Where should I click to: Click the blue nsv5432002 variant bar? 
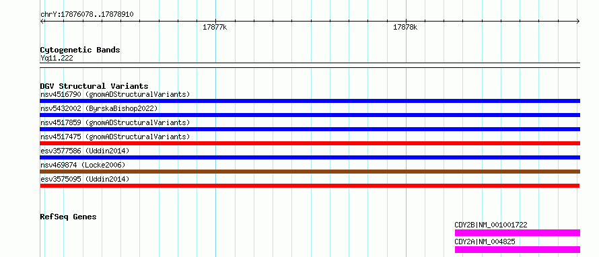[310, 115]
